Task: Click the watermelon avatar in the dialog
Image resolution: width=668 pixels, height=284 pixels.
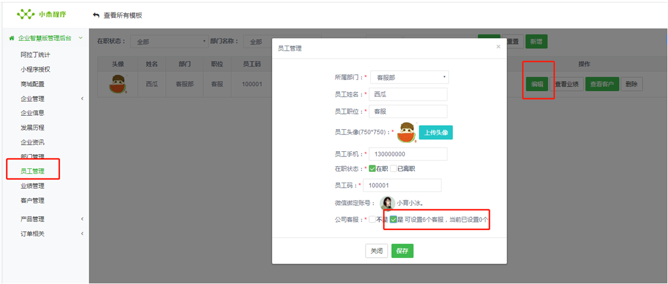Action: click(407, 132)
